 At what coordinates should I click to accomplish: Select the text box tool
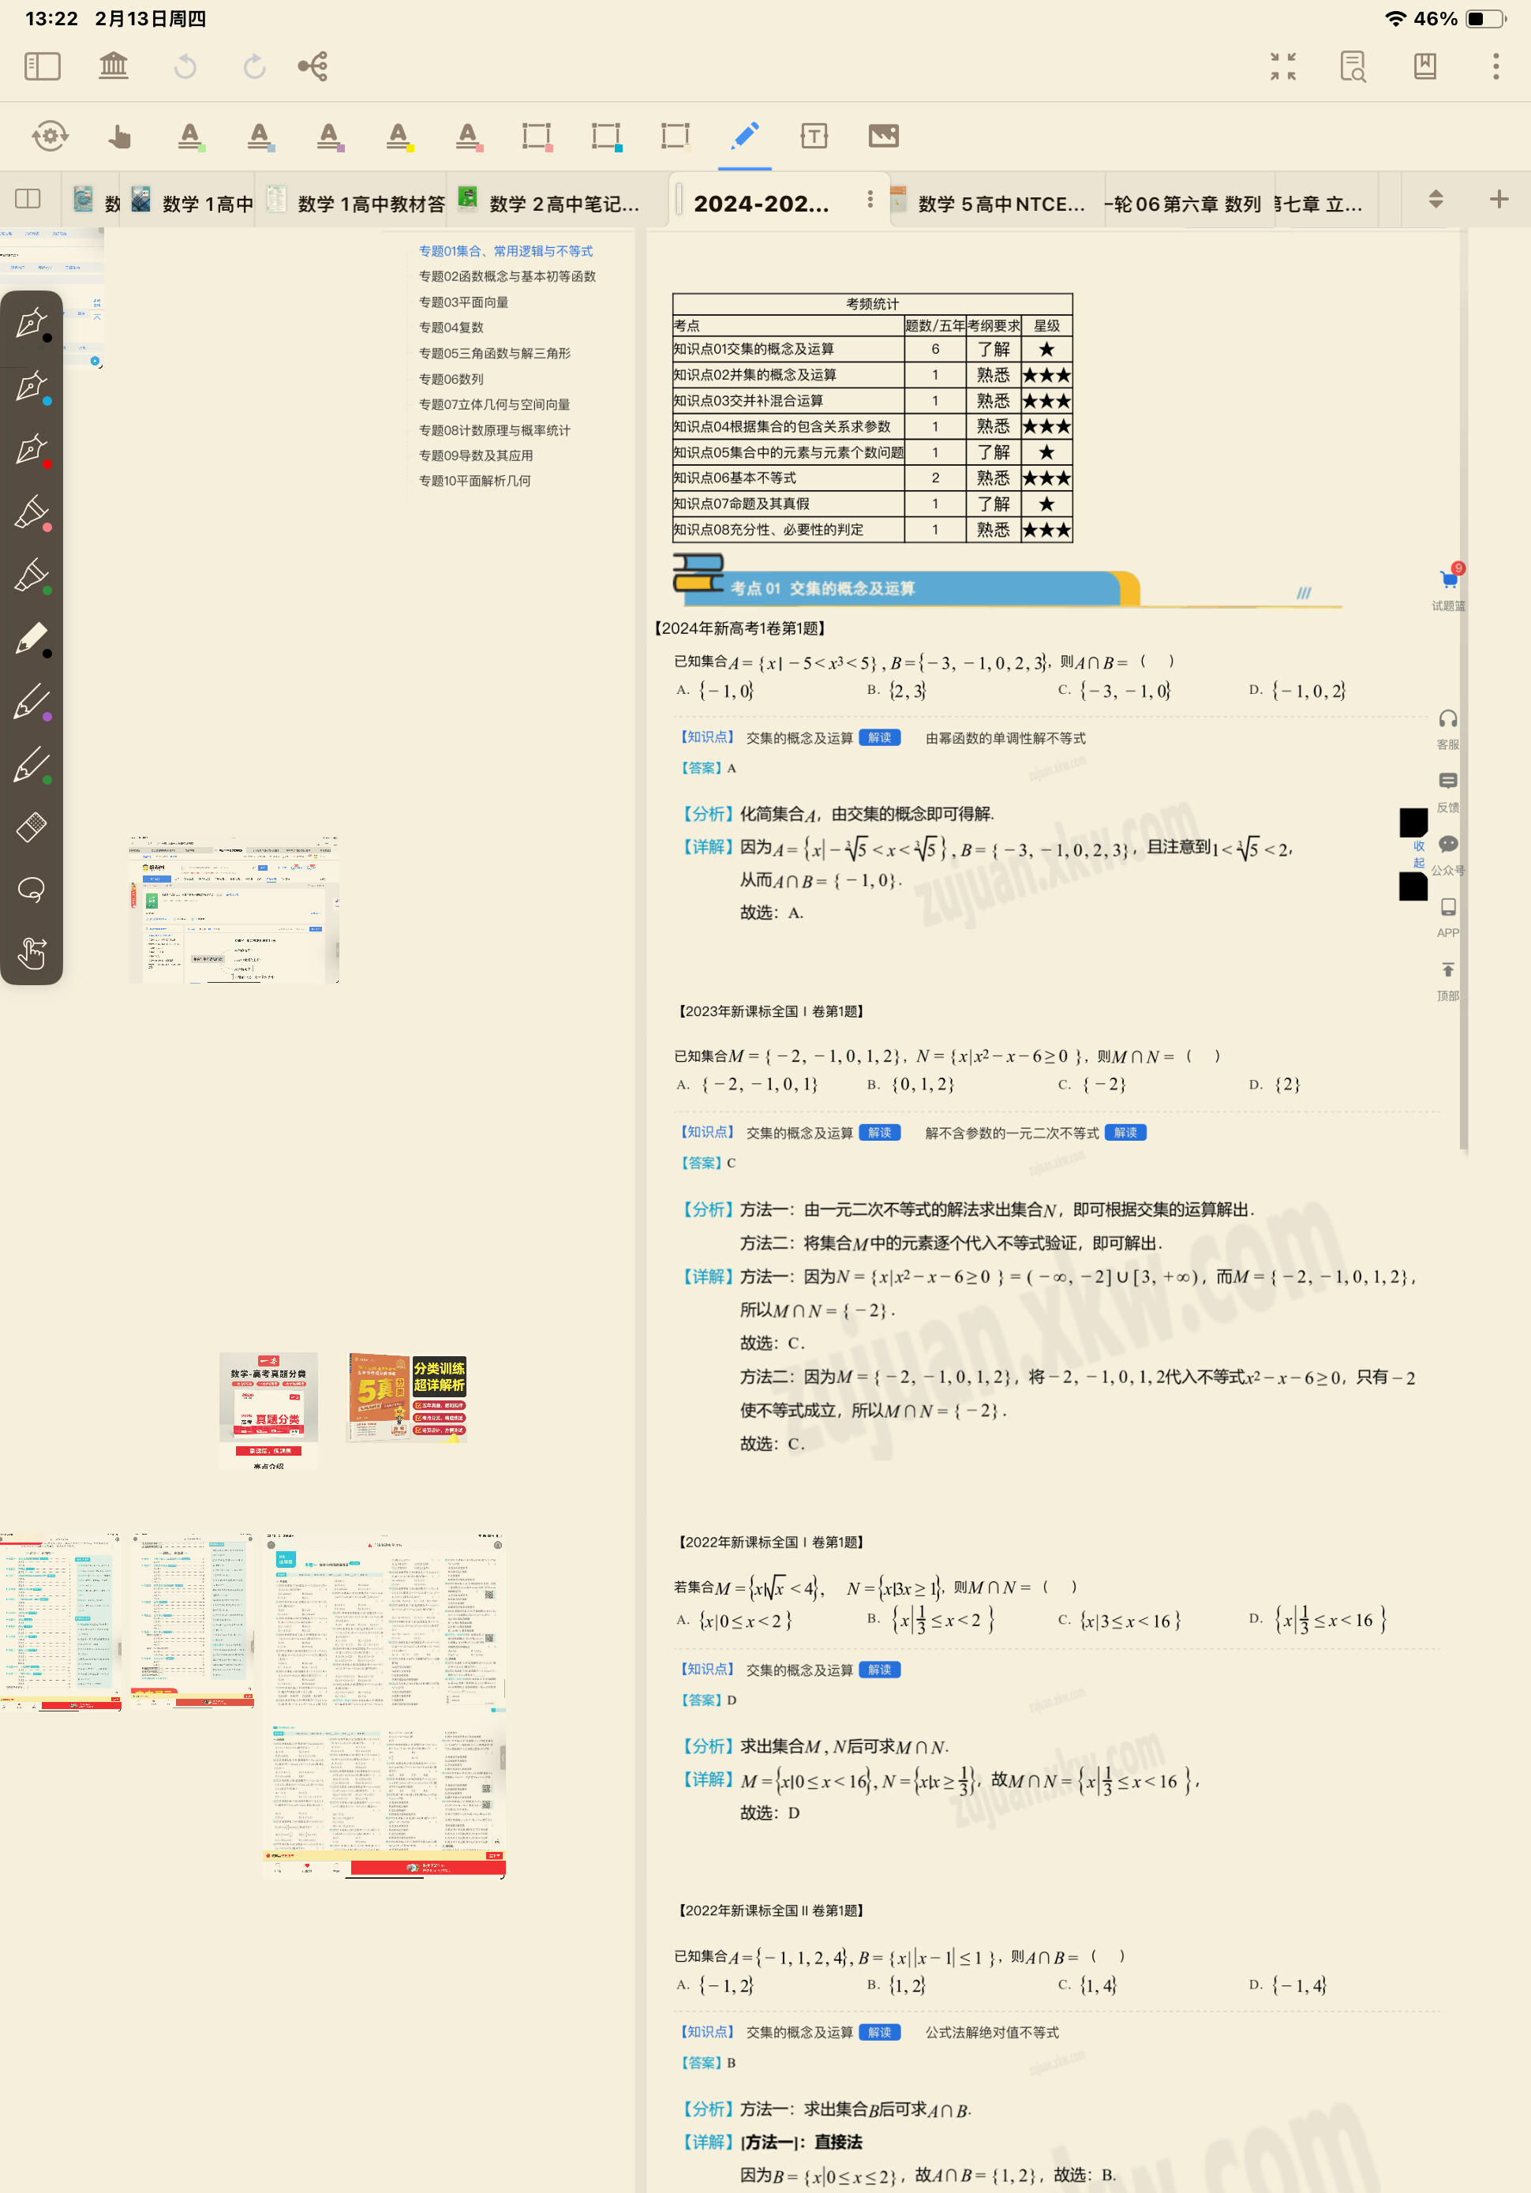[x=814, y=136]
